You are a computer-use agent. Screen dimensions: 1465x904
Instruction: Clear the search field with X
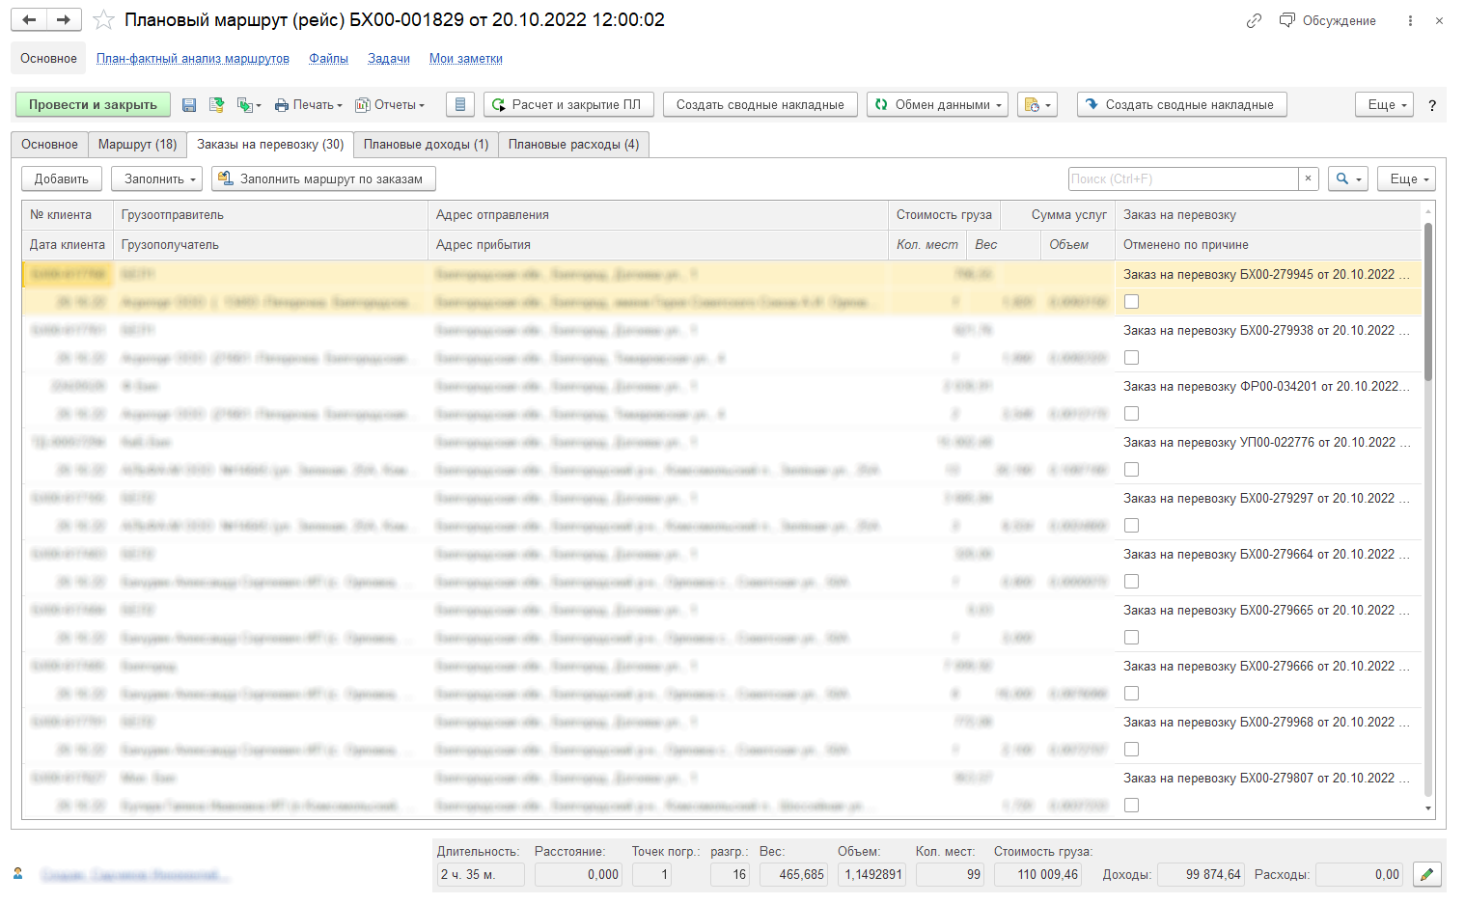[1308, 178]
